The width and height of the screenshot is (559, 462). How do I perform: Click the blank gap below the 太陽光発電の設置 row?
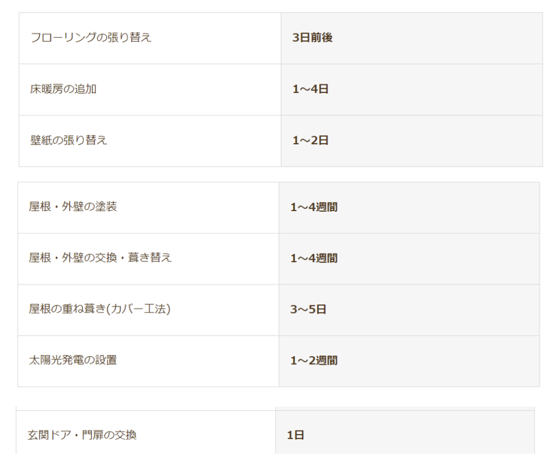click(x=279, y=397)
